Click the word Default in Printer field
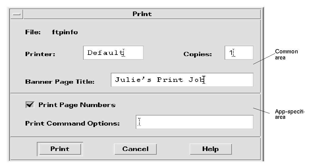Screen dimensions: 311x168 [104, 53]
